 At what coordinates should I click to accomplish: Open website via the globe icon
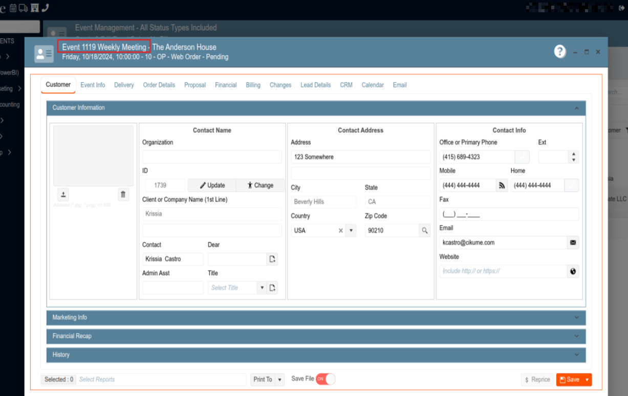(x=573, y=271)
